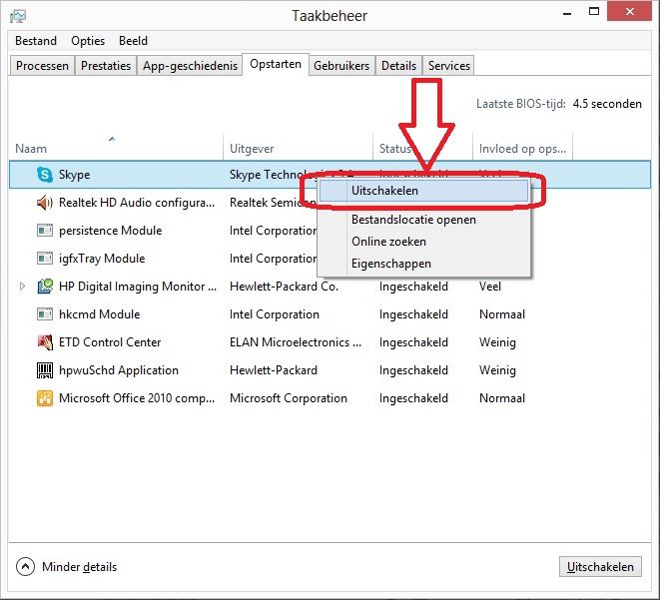Click the hpwuSchd Application icon

click(45, 370)
